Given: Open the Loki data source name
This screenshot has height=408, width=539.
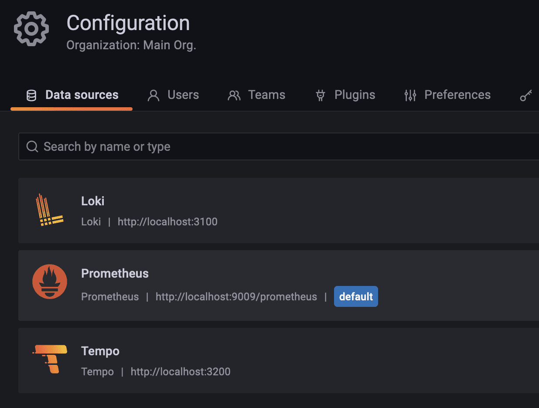Looking at the screenshot, I should pos(93,201).
